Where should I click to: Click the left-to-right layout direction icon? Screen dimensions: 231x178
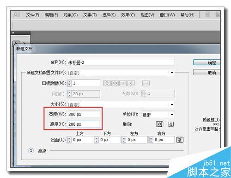click(x=146, y=83)
